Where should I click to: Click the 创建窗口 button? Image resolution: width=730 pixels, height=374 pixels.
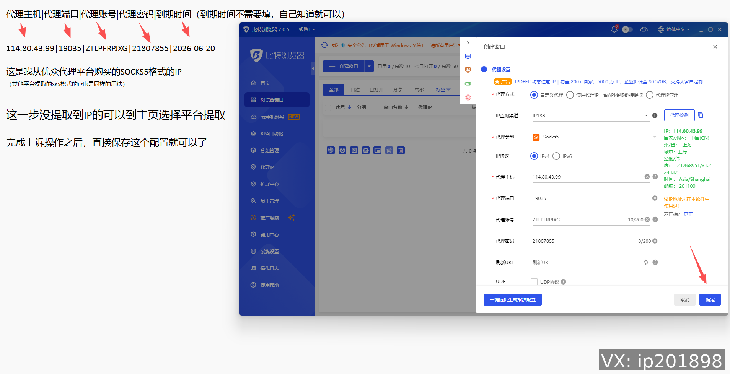point(344,66)
